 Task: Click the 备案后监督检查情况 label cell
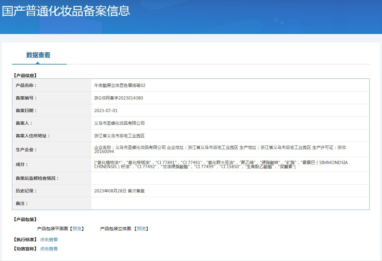click(x=52, y=178)
